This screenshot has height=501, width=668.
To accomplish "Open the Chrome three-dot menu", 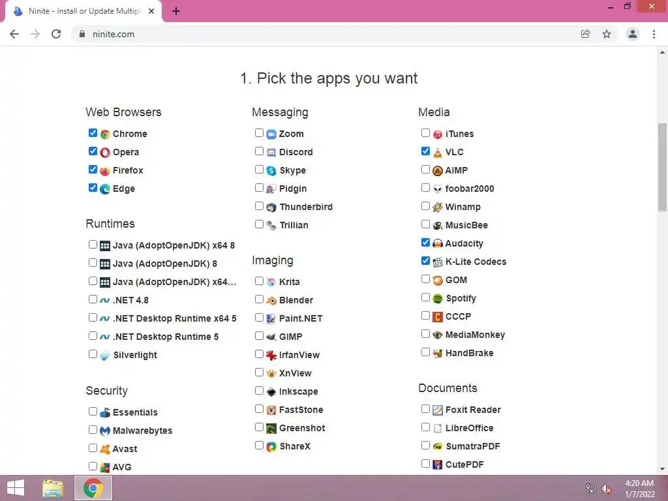I will coord(654,34).
